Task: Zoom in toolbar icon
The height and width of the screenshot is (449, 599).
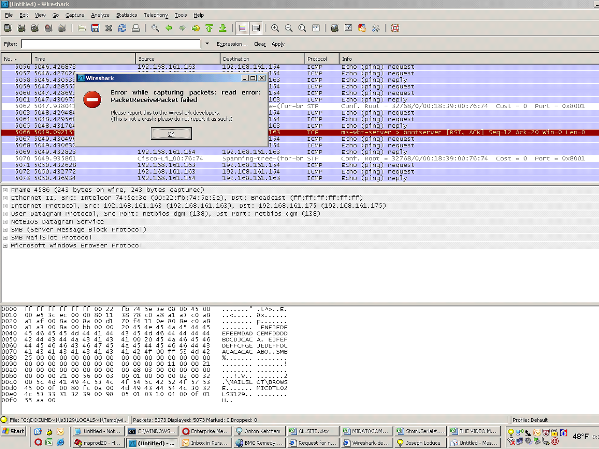Action: (275, 28)
